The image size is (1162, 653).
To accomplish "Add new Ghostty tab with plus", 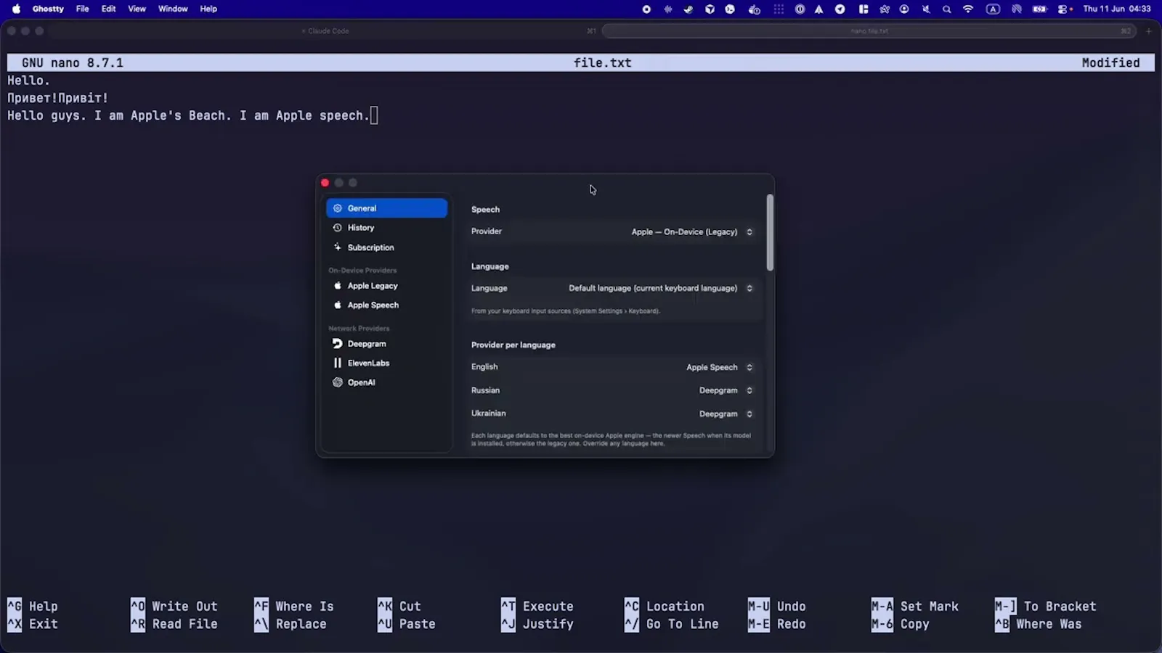I will (1148, 31).
